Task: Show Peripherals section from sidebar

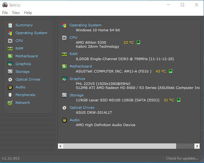Action: click(x=25, y=95)
